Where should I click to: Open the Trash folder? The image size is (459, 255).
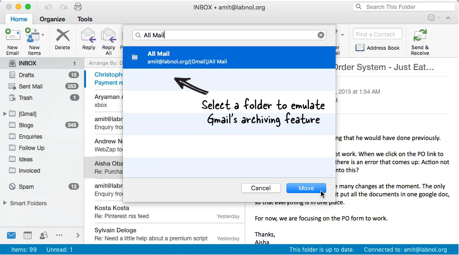tap(42, 98)
